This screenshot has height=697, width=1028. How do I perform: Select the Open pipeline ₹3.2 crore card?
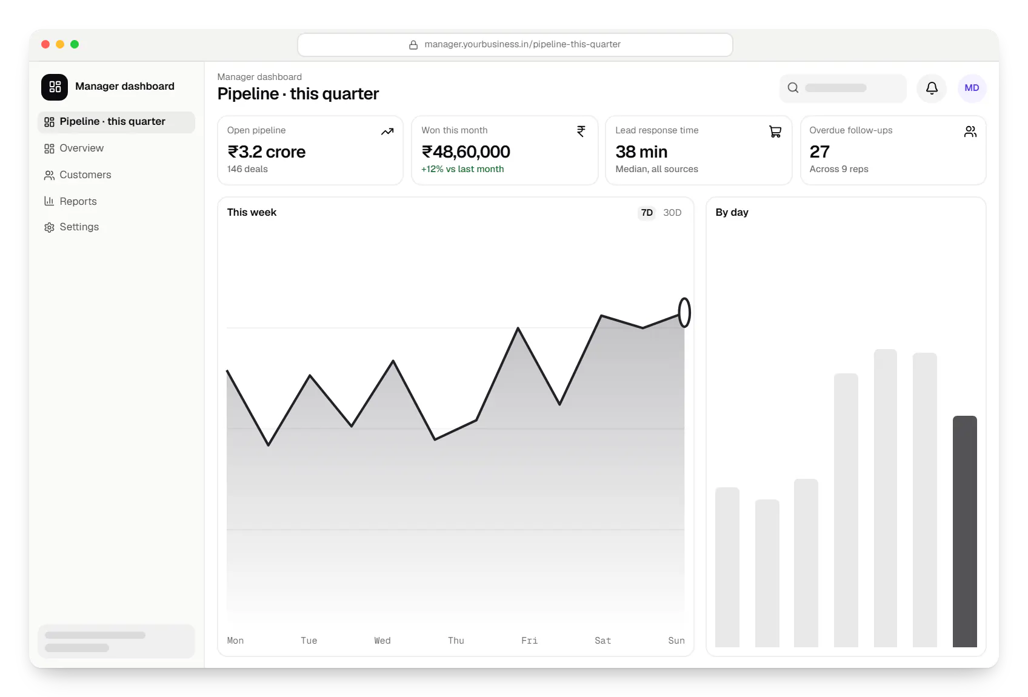click(310, 150)
